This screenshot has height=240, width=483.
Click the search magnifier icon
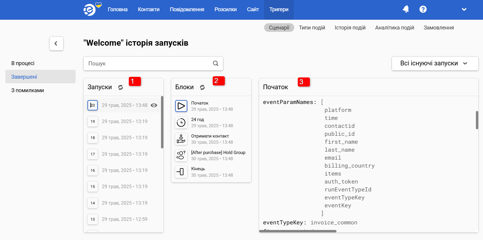tap(216, 63)
